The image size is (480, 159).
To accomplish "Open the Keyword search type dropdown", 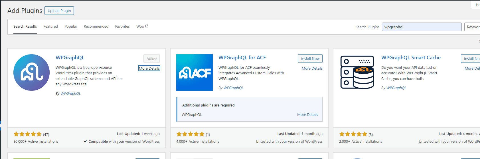I will point(473,27).
